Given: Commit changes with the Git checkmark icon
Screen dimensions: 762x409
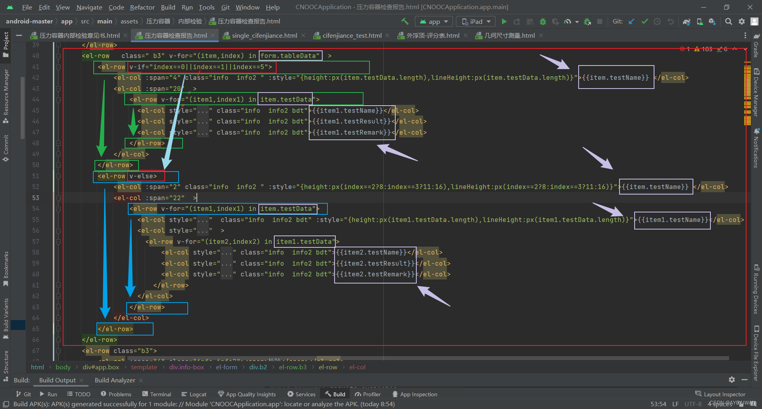Looking at the screenshot, I should (645, 21).
